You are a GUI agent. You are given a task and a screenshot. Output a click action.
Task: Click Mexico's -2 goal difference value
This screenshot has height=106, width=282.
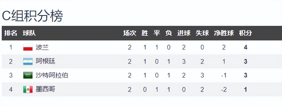224,89
